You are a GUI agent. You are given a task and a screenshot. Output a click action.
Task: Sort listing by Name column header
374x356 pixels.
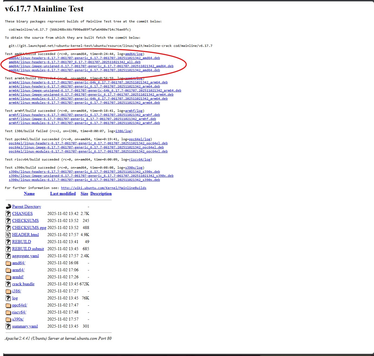[x=29, y=194]
